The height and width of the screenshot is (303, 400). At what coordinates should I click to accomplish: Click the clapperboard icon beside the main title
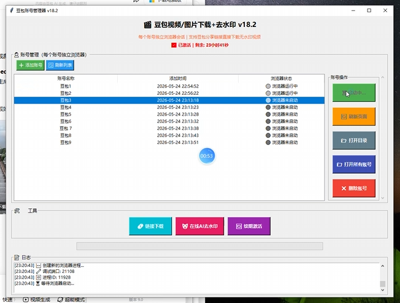(147, 24)
